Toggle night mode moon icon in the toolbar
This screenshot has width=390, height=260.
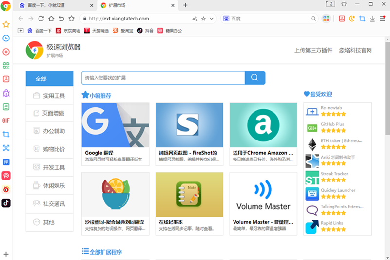click(352, 19)
